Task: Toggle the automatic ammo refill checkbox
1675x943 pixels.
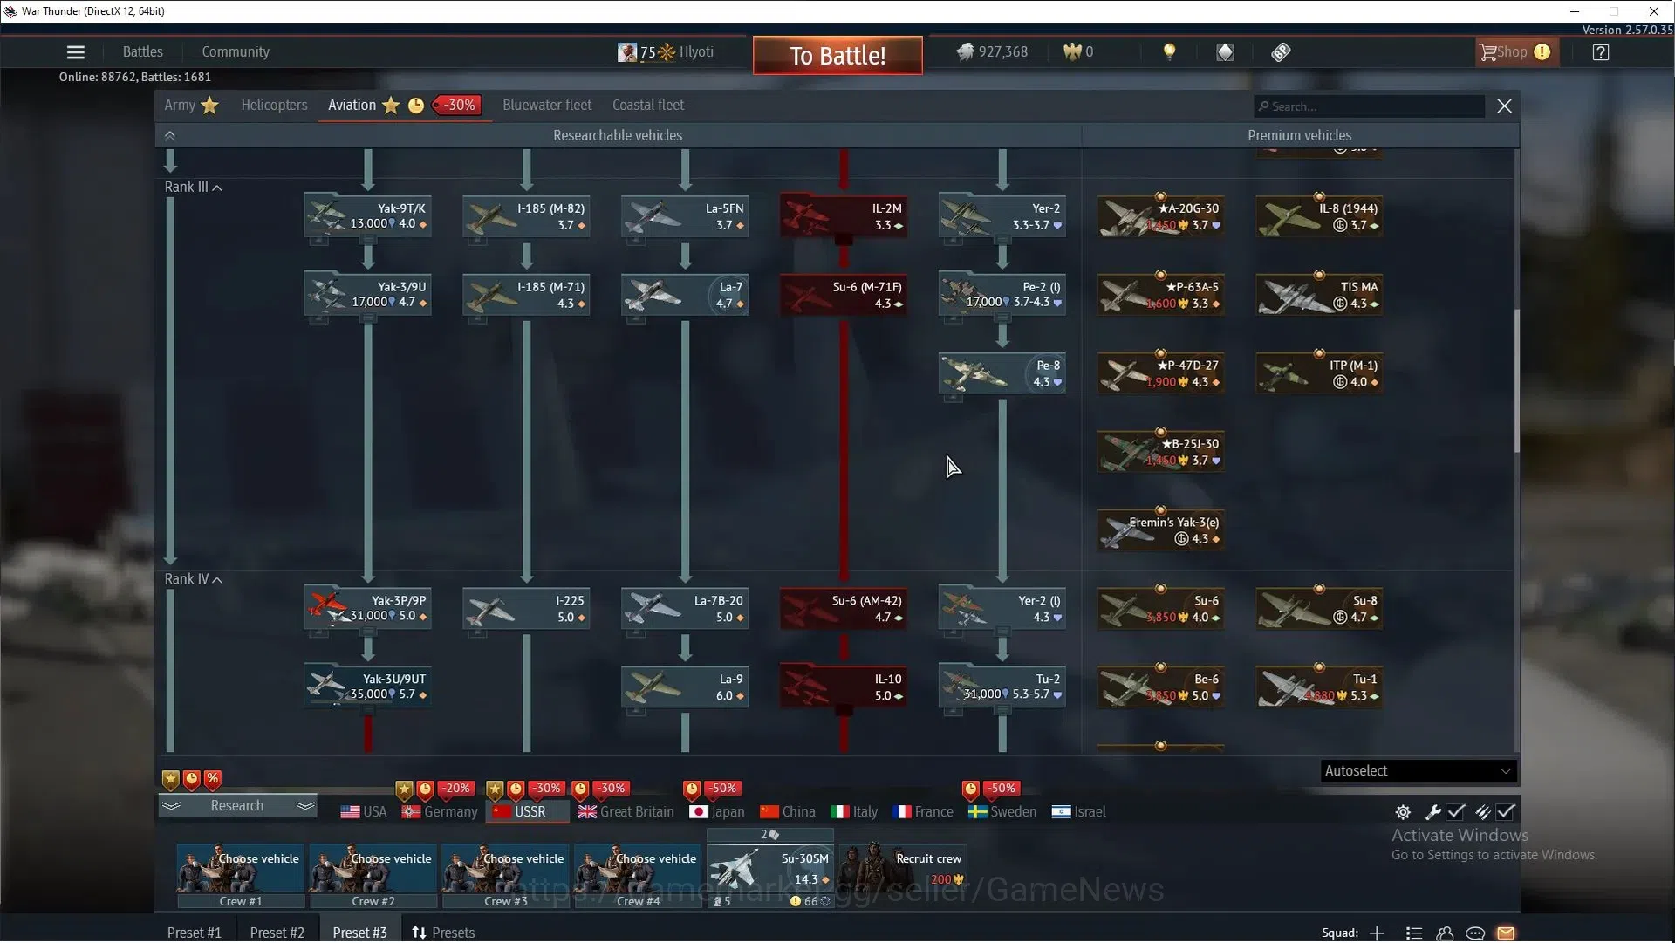Action: [1506, 812]
